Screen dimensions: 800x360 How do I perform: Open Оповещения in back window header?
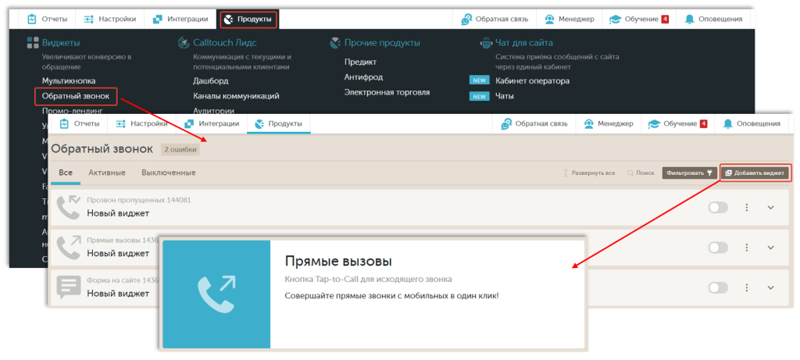[713, 20]
